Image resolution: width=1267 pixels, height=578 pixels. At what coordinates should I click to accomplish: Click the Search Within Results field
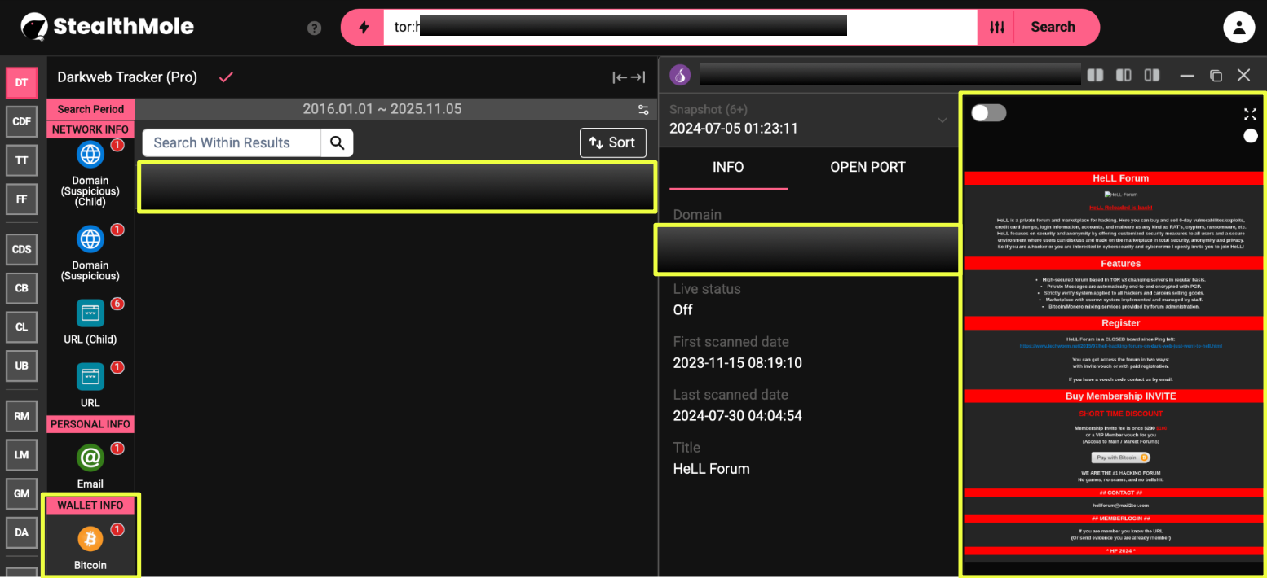232,143
